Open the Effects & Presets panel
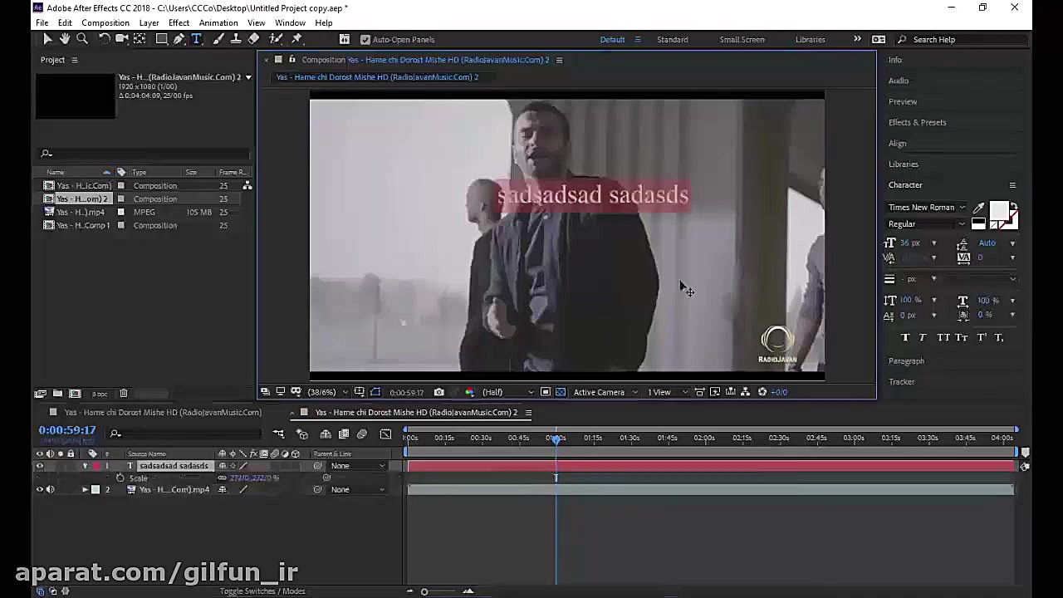Image resolution: width=1063 pixels, height=598 pixels. click(x=917, y=122)
